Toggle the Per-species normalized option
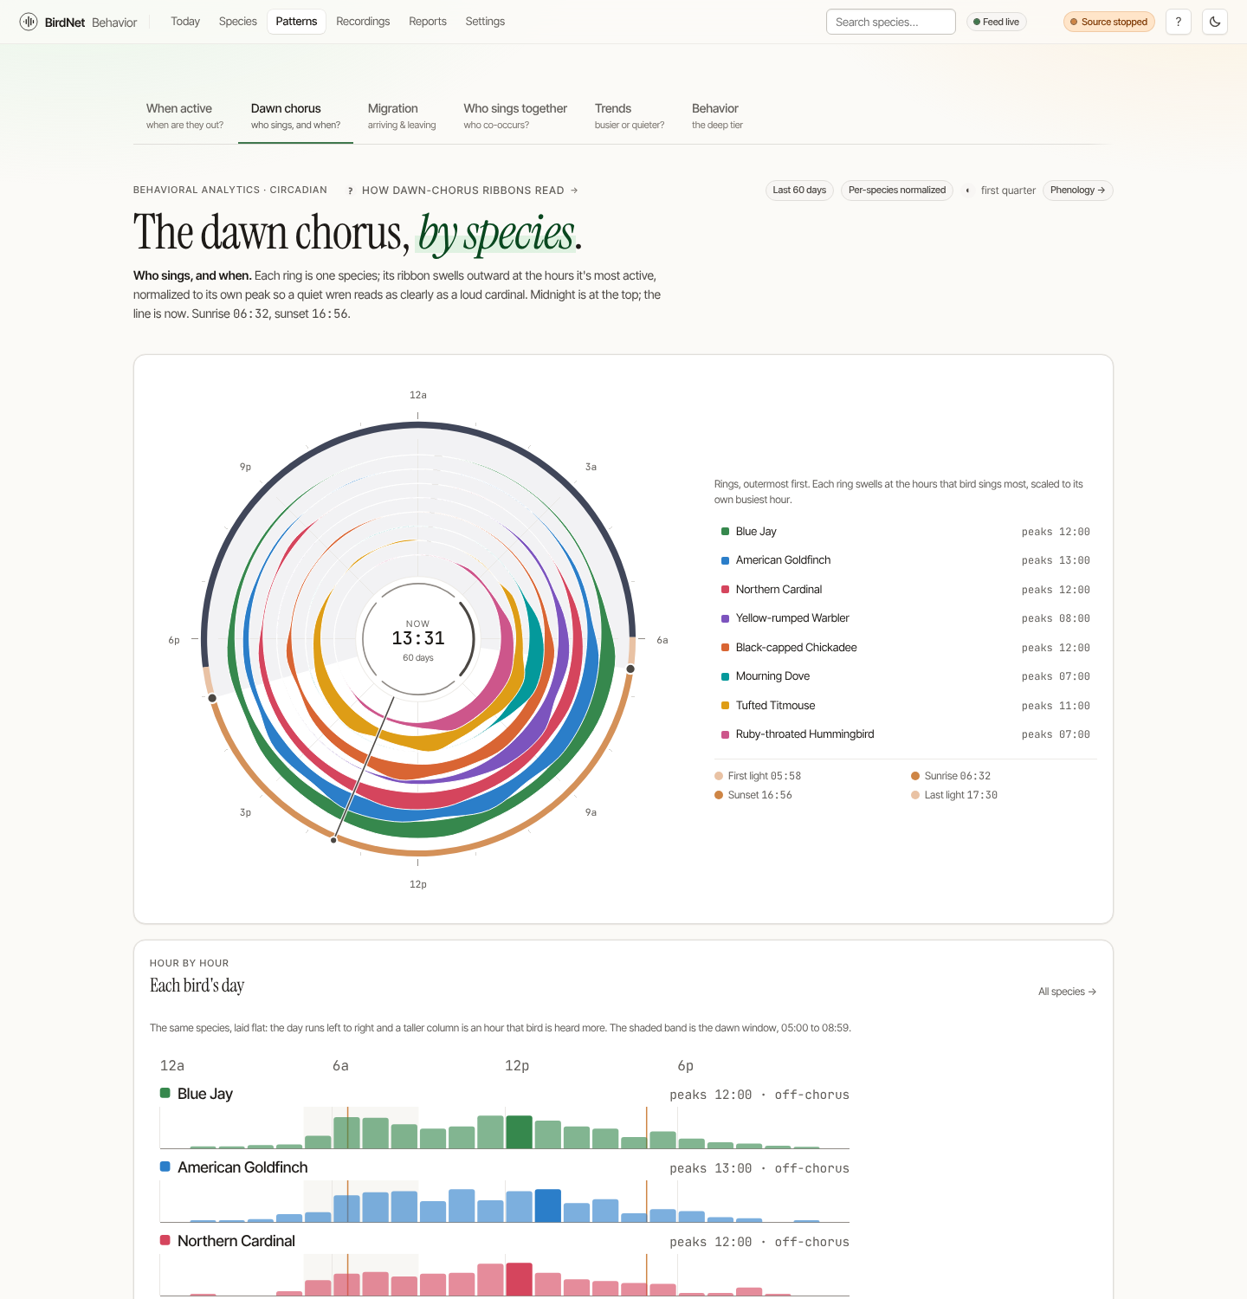The width and height of the screenshot is (1247, 1299). (x=897, y=191)
